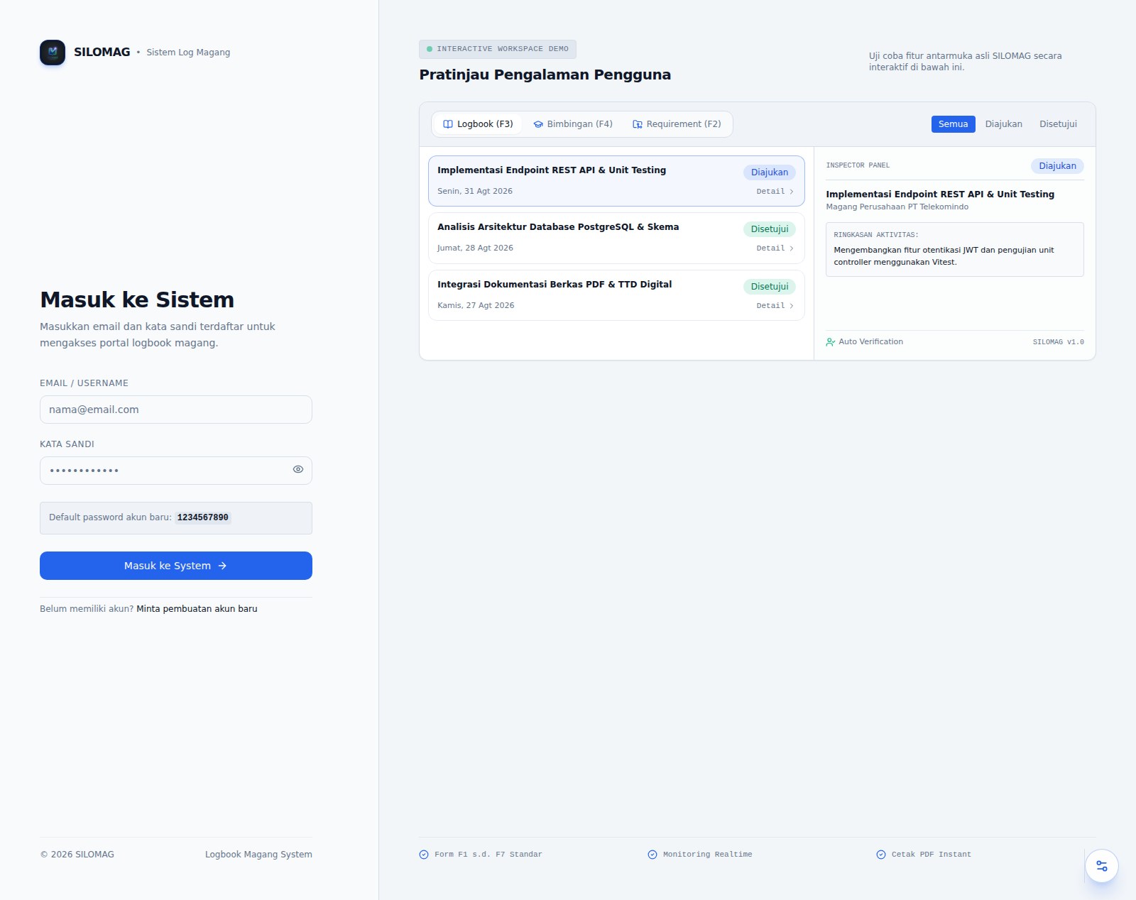Filter entries by Diajukan status
This screenshot has height=900, width=1136.
click(1003, 124)
